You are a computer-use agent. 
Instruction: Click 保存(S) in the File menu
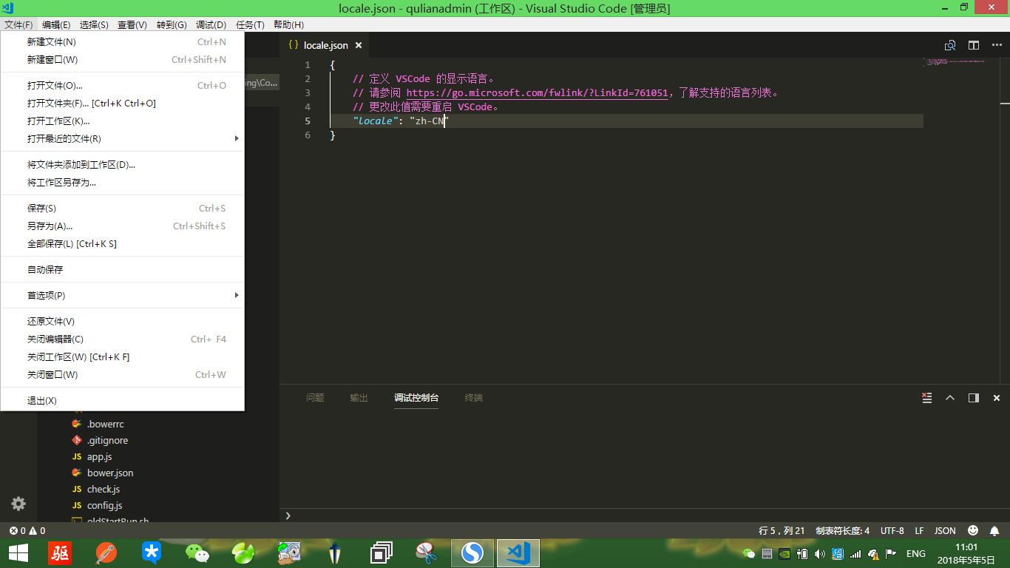pos(42,208)
